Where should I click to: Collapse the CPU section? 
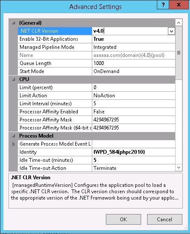click(14, 79)
